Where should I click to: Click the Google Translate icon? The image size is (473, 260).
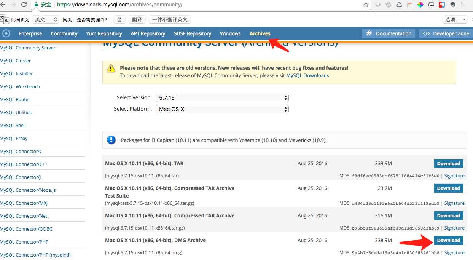tap(5, 19)
